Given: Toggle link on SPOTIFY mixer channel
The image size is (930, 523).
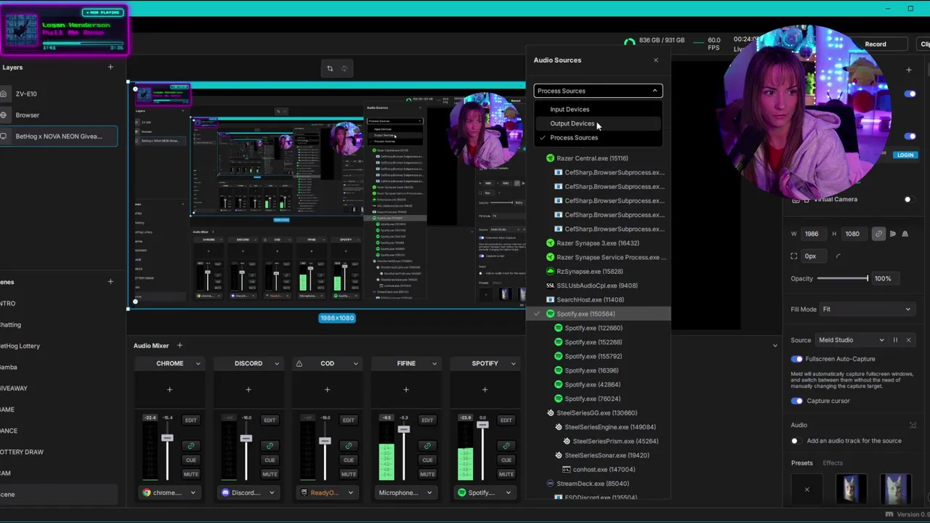Looking at the screenshot, I should pos(506,446).
